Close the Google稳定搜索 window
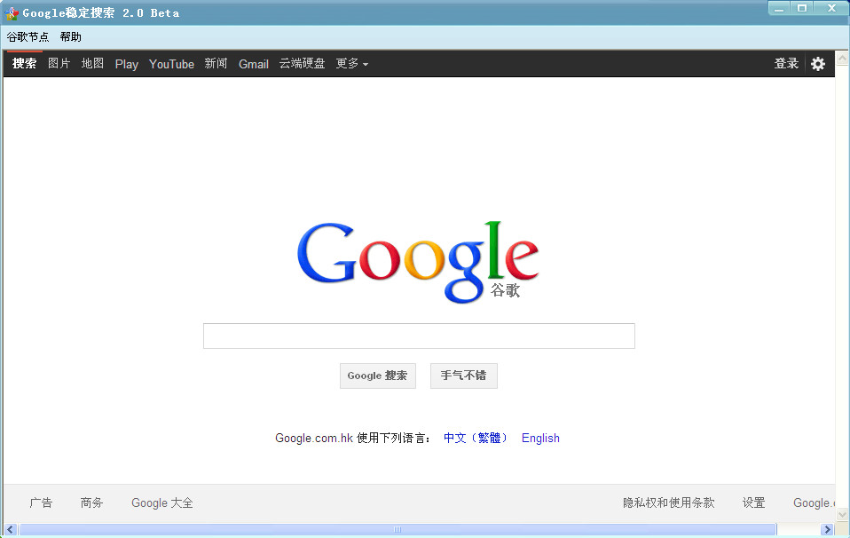Viewport: 850px width, 538px height. (x=831, y=8)
